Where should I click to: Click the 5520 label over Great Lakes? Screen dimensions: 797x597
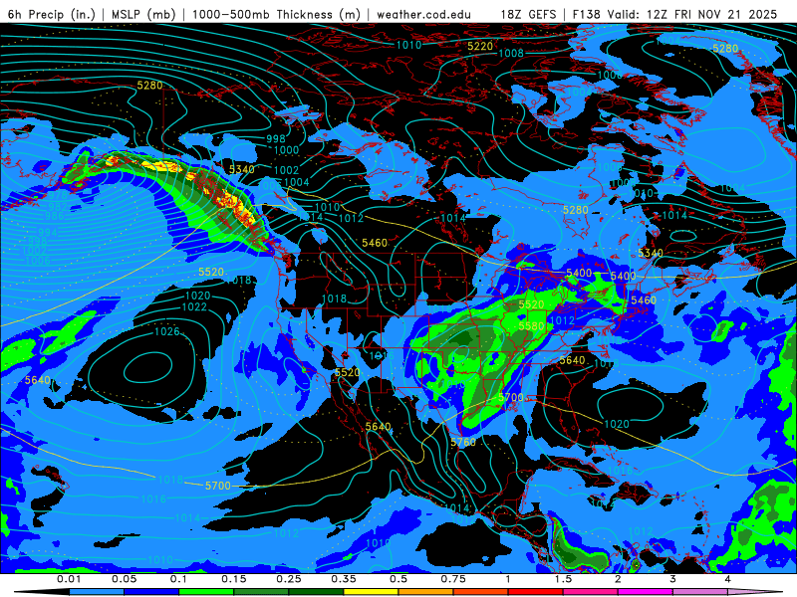click(531, 304)
